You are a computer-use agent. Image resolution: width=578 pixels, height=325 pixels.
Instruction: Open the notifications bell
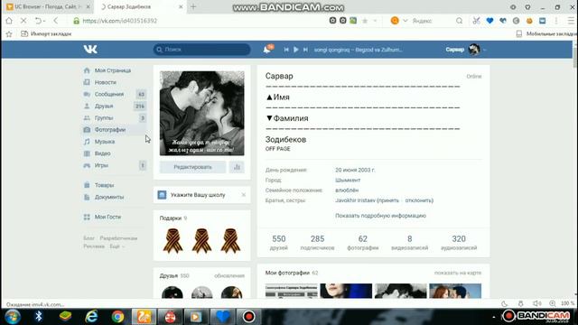tap(267, 50)
